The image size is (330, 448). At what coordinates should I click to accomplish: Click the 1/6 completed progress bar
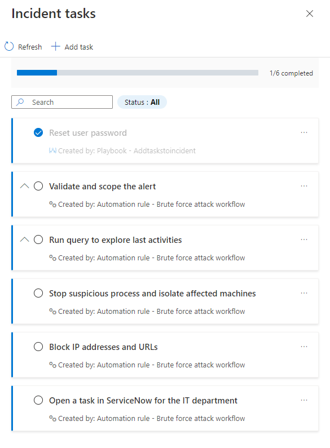(138, 73)
